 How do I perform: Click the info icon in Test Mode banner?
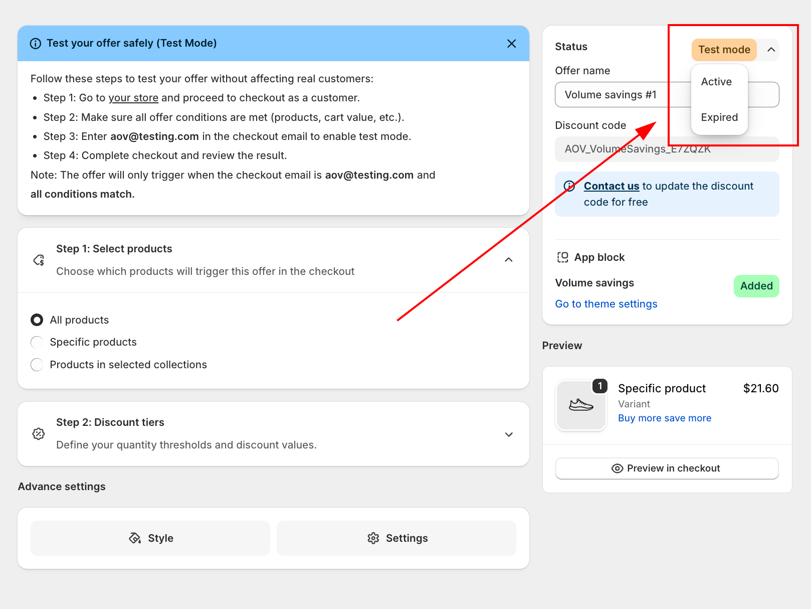[36, 44]
